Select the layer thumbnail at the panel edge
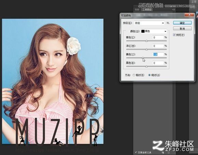Viewport: 198px width, 155px height. (197, 15)
